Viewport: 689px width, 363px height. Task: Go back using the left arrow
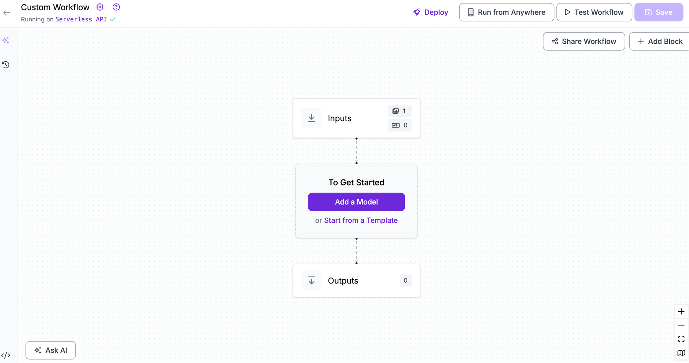[x=7, y=13]
